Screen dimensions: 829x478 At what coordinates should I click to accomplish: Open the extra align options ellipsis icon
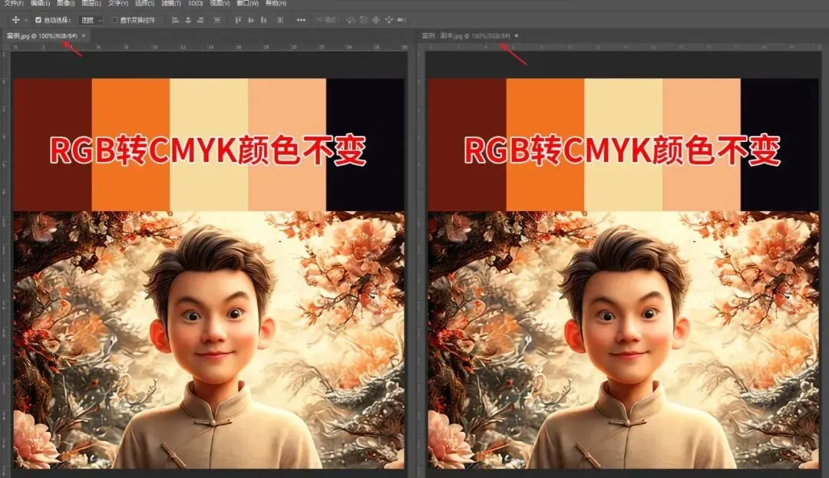click(301, 18)
